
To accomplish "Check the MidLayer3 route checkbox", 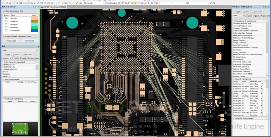I will [6, 27].
